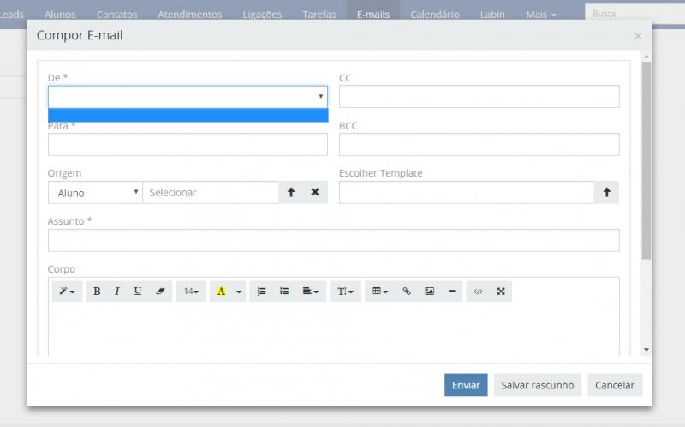Open the Atendimentos tab
Screen dimensions: 685x427
tap(189, 15)
